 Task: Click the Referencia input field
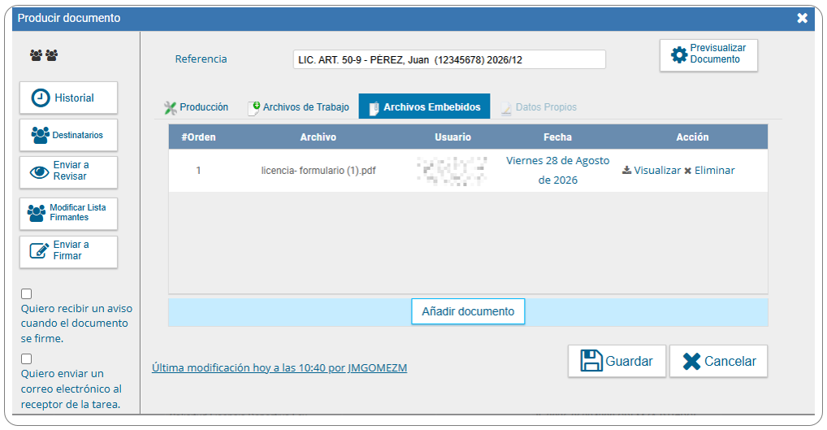pos(449,59)
